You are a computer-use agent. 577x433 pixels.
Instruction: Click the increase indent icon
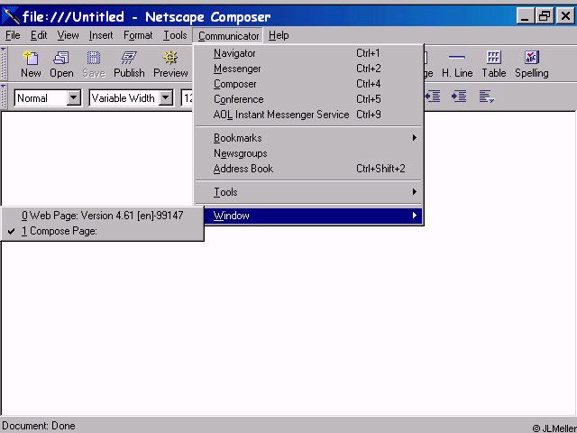pos(459,97)
